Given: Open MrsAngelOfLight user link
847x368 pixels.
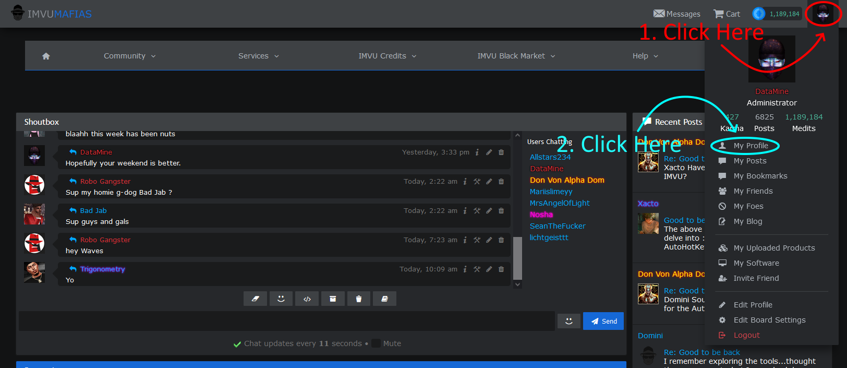Looking at the screenshot, I should click(x=560, y=203).
